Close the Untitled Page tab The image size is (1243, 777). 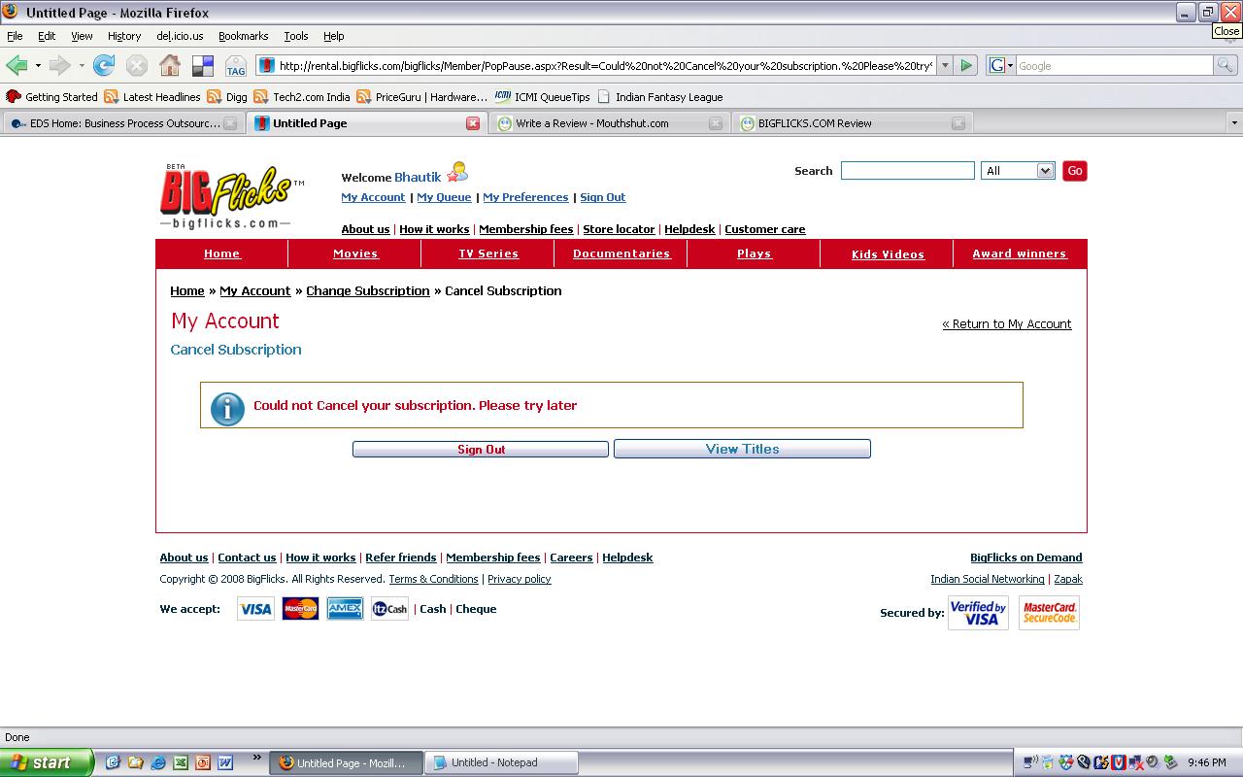(473, 123)
